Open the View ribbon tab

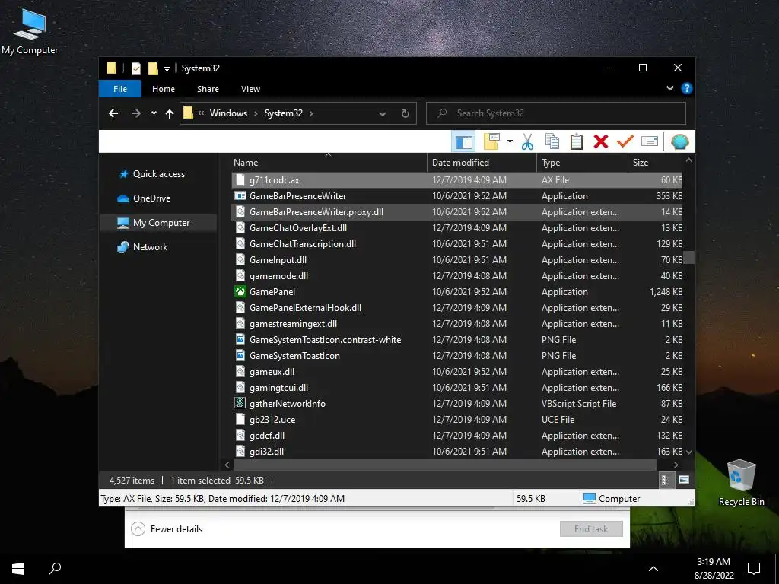pyautogui.click(x=250, y=89)
